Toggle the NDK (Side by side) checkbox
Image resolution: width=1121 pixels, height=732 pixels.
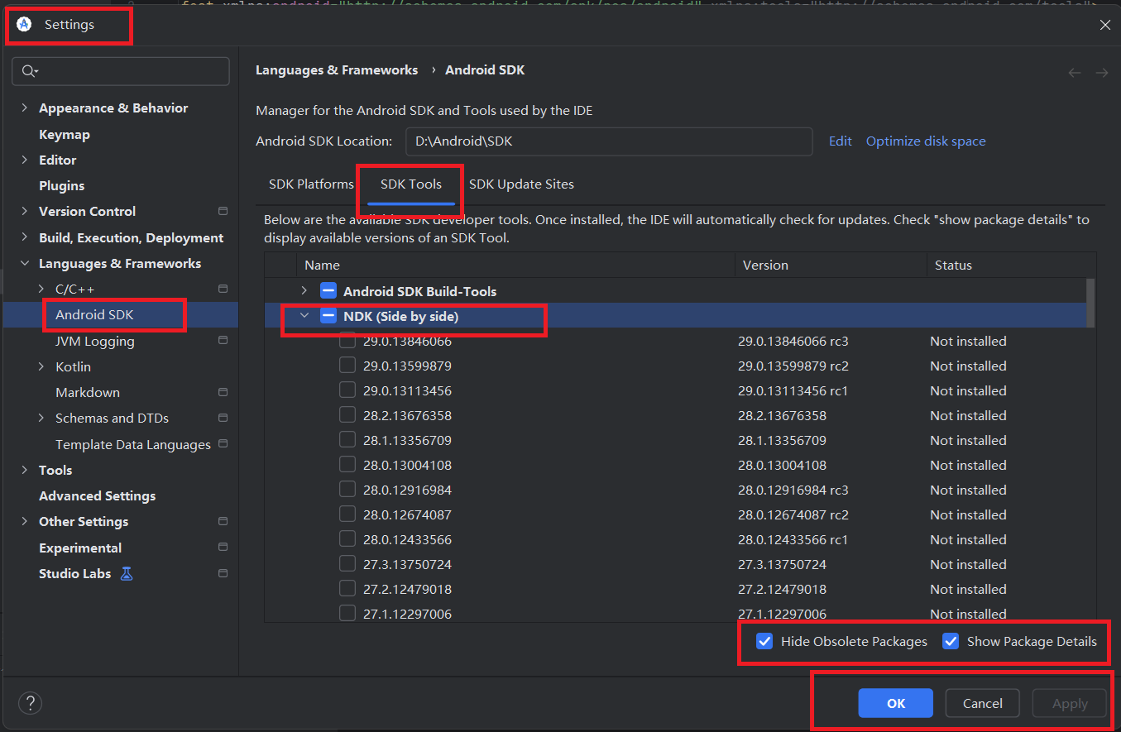[328, 316]
